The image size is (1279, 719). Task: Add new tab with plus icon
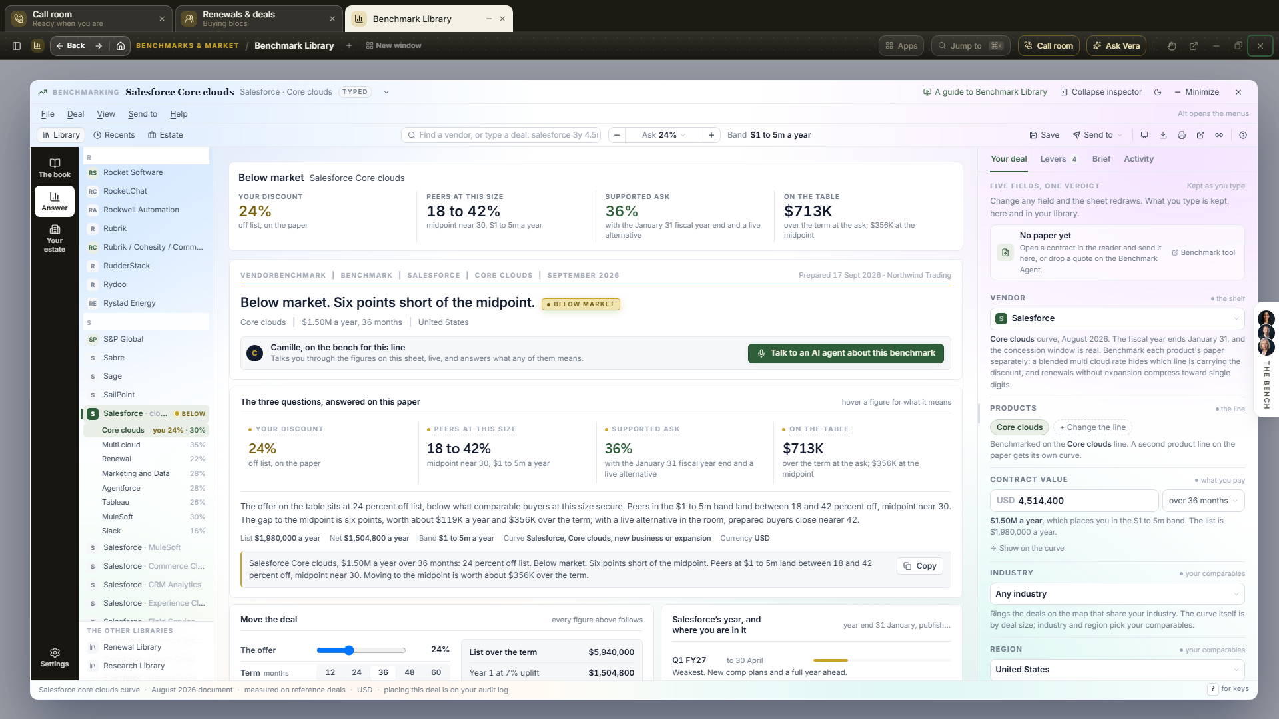(348, 45)
